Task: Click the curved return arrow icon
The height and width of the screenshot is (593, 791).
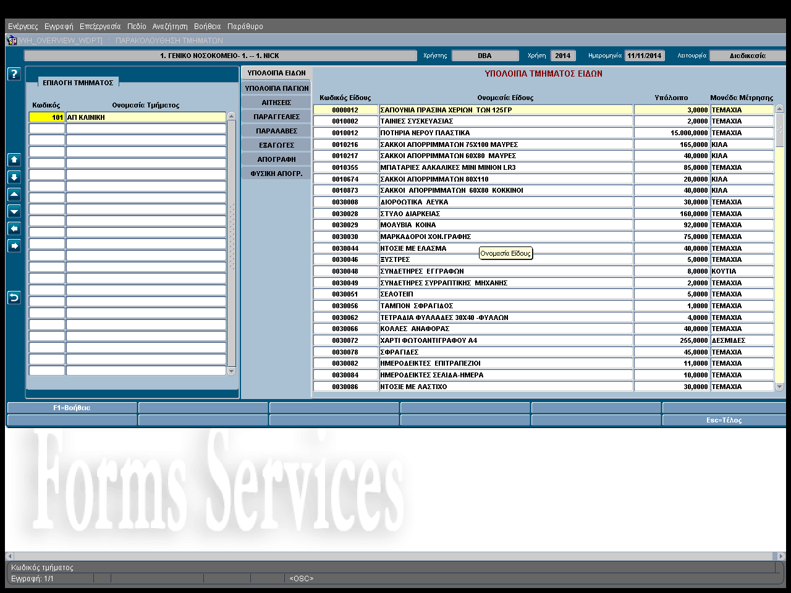Action: click(x=14, y=298)
